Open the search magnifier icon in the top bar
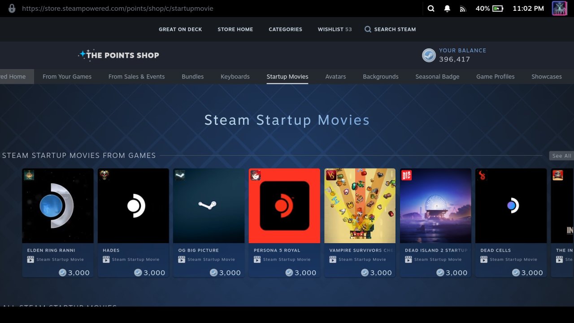Image resolution: width=574 pixels, height=323 pixels. tap(431, 8)
